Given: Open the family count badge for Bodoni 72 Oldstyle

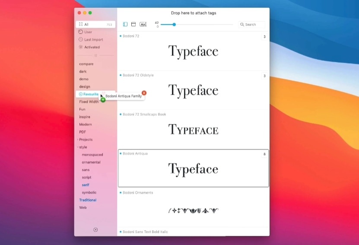Looking at the screenshot, I should [x=264, y=76].
